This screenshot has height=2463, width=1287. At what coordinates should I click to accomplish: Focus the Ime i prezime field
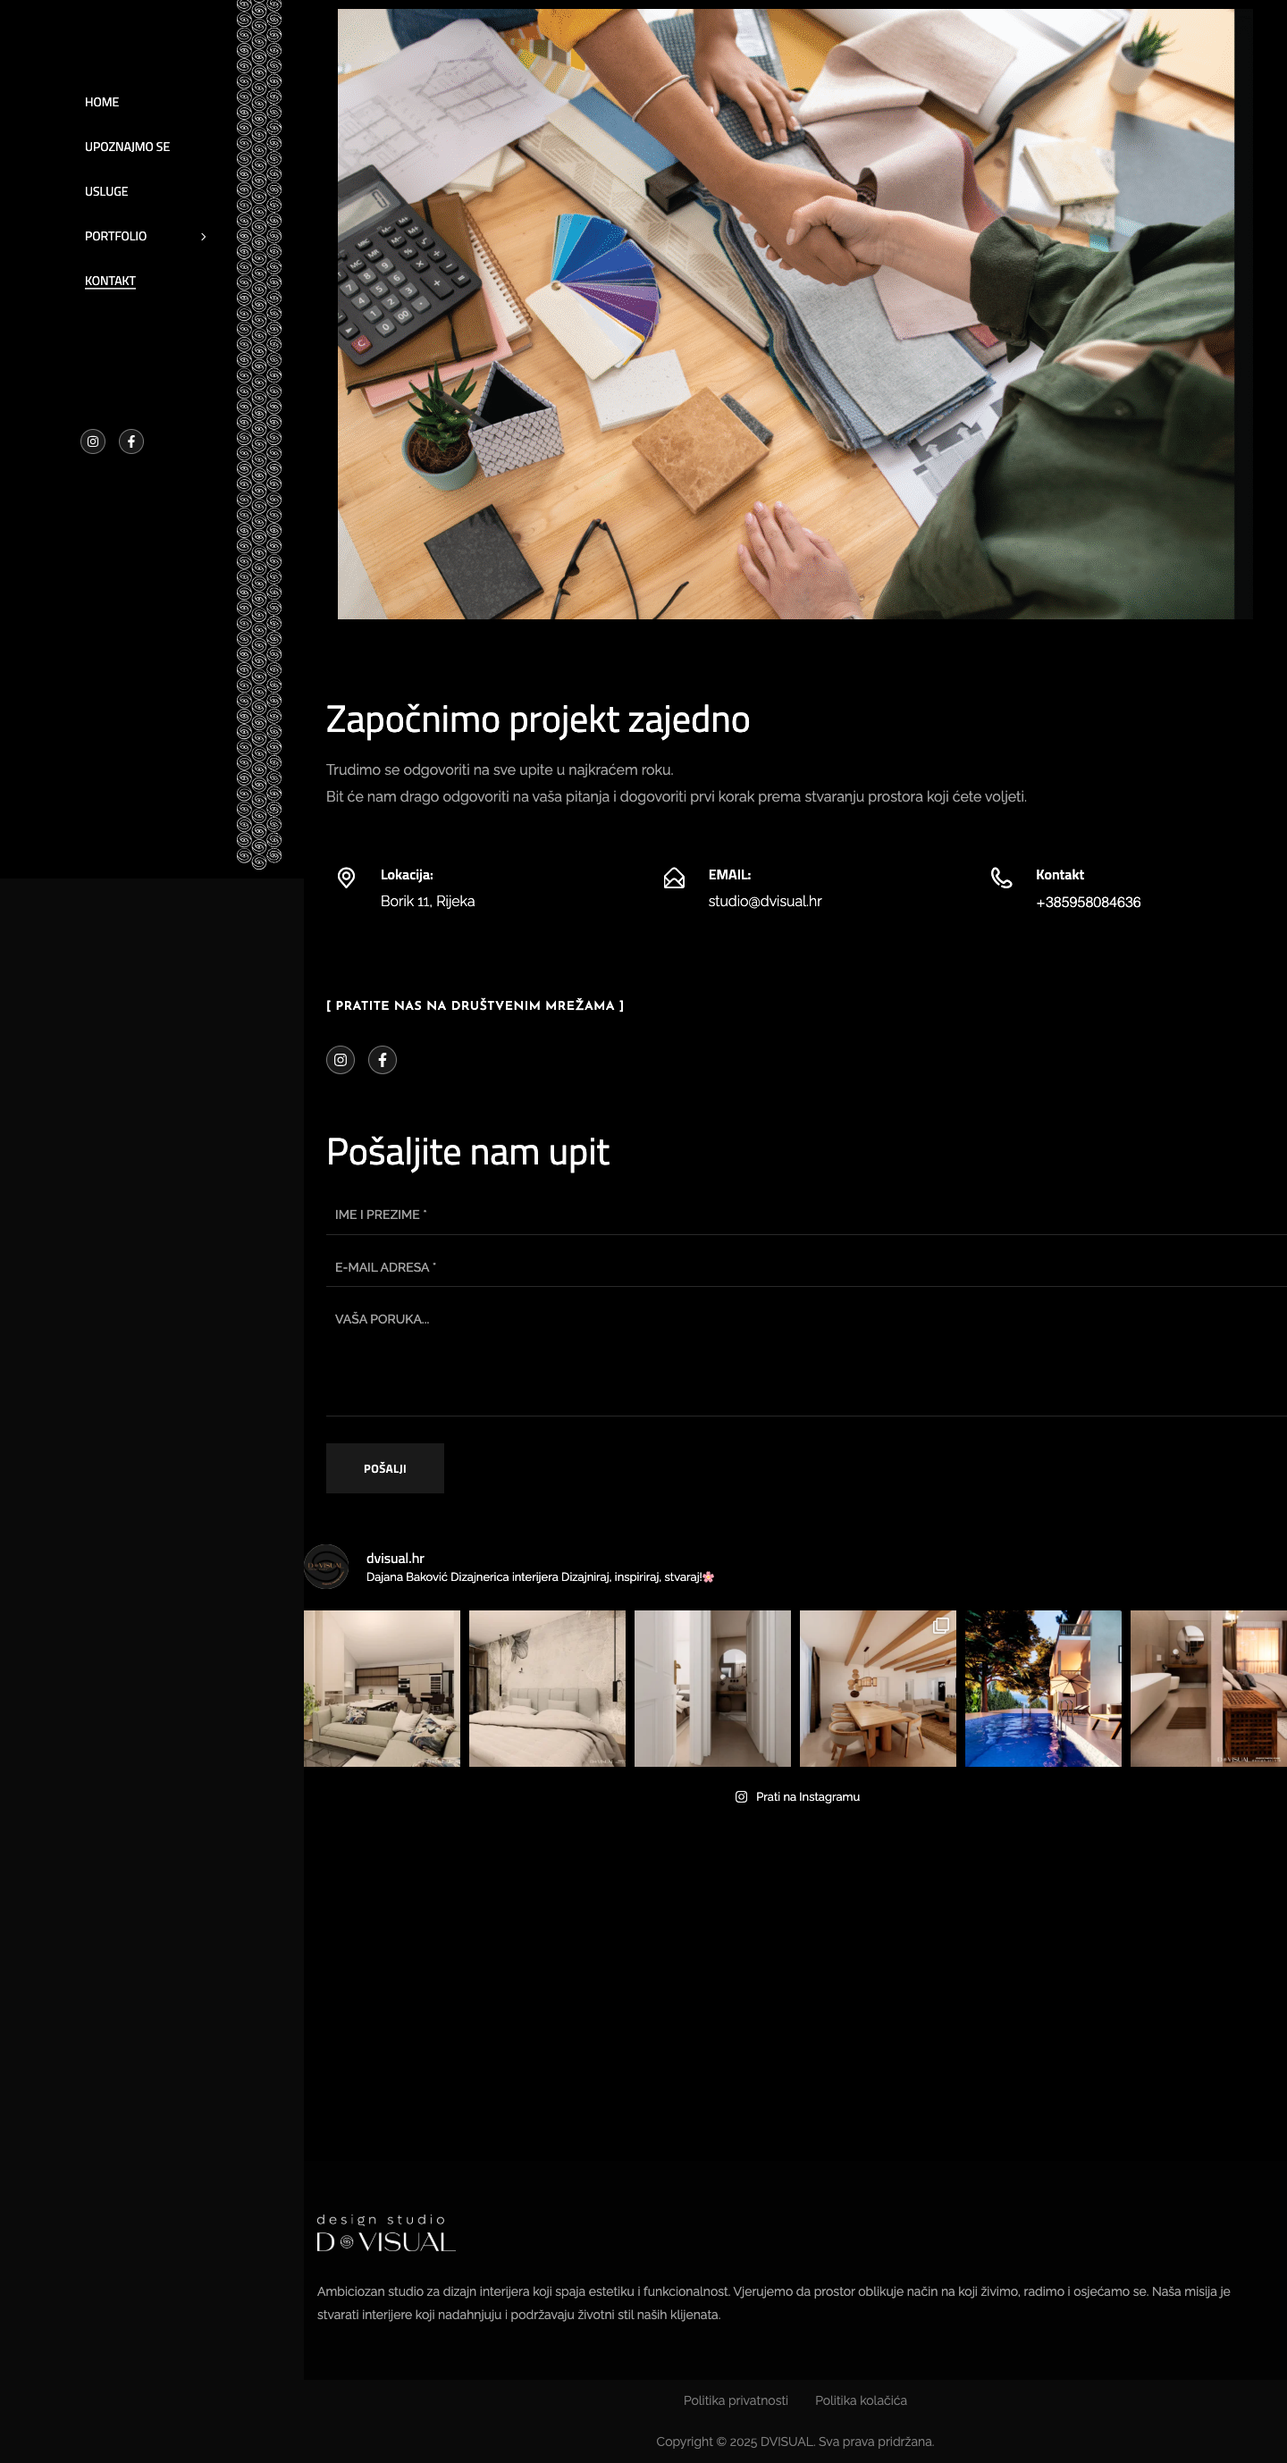tap(805, 1215)
